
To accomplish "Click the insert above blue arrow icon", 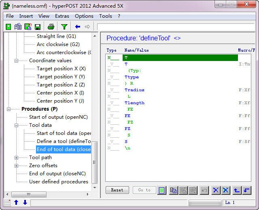I will point(237,190).
